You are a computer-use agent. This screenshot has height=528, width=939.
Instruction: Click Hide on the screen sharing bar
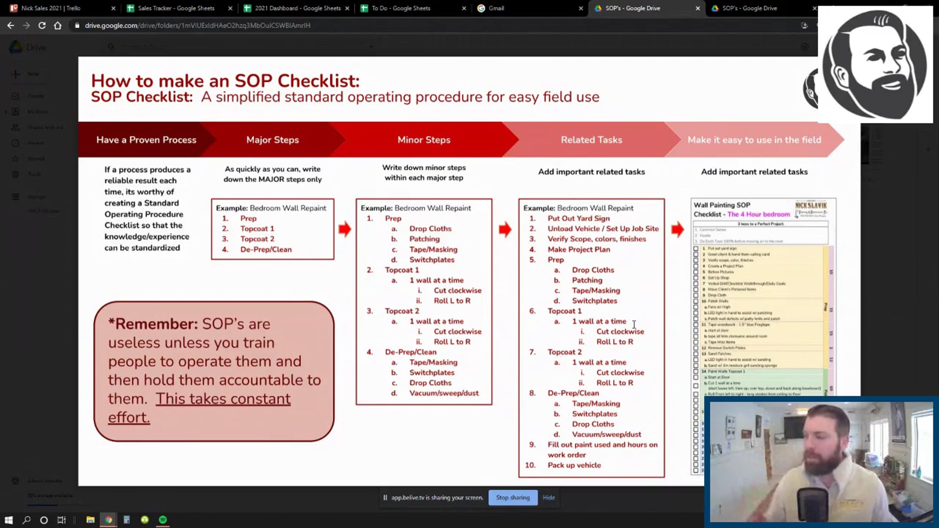[549, 497]
